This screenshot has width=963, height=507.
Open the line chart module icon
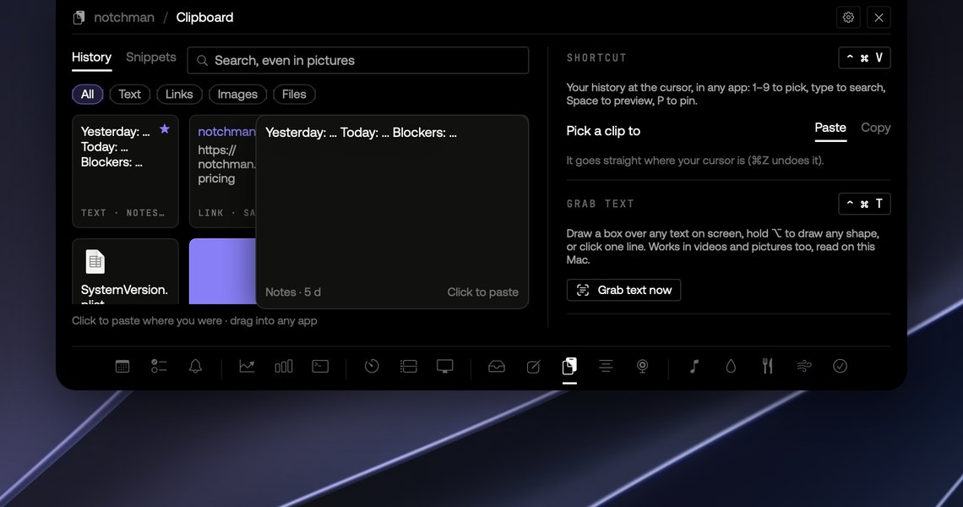click(x=247, y=366)
